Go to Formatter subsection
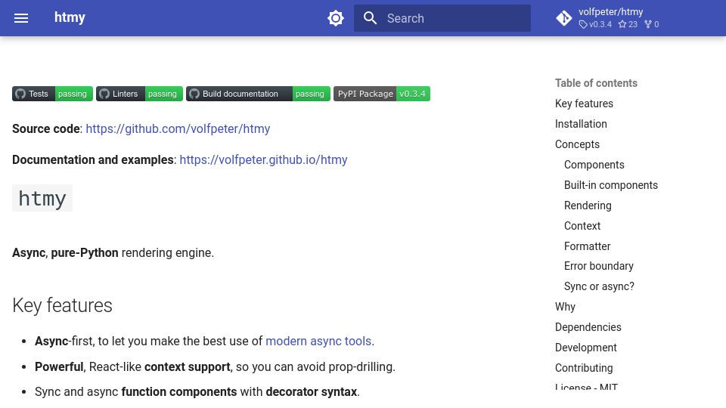The width and height of the screenshot is (726, 408). [587, 246]
